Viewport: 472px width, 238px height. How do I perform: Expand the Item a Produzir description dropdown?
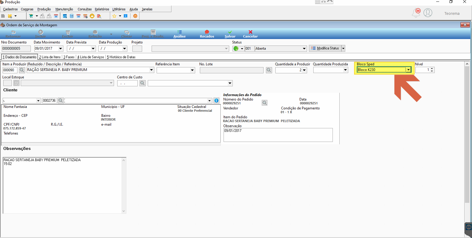pos(152,70)
